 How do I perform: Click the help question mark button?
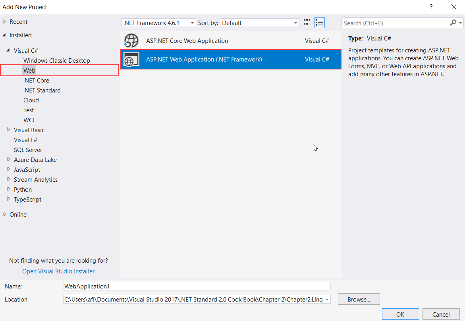pyautogui.click(x=431, y=7)
